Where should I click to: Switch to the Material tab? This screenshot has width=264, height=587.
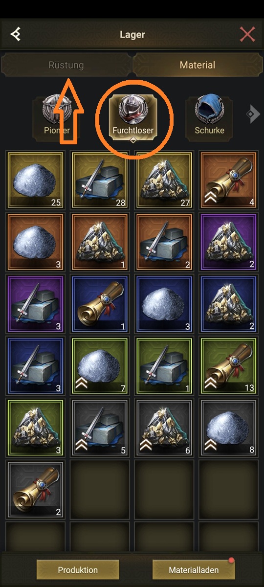point(197,65)
